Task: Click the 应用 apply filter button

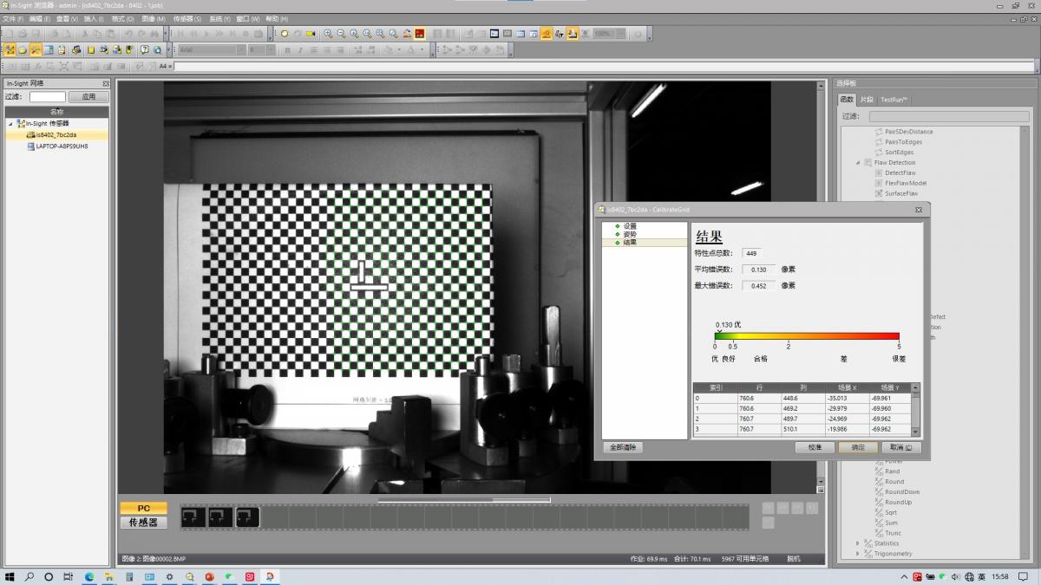Action: 88,97
